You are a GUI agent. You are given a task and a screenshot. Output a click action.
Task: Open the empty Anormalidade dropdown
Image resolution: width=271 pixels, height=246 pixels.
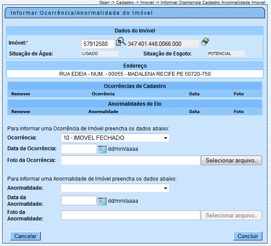pos(115,188)
